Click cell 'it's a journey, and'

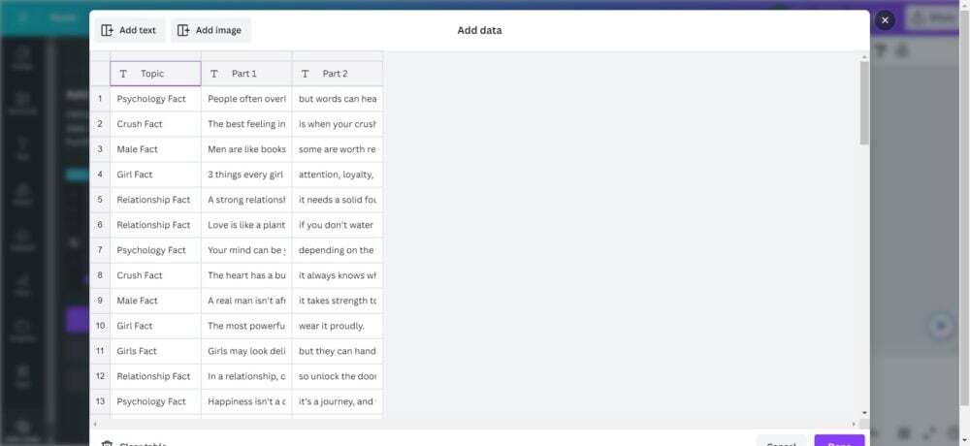[x=338, y=401]
